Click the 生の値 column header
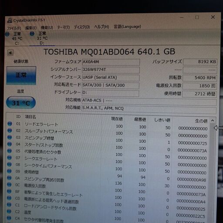Viewport: 223px width, 223px height. pyautogui.click(x=201, y=121)
